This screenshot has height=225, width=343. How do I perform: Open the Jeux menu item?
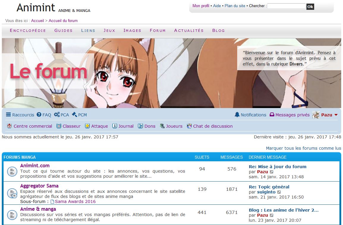[109, 30]
